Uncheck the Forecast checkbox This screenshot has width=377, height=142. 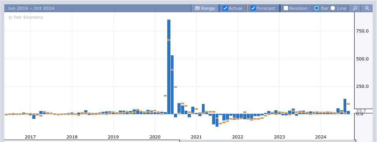click(253, 8)
